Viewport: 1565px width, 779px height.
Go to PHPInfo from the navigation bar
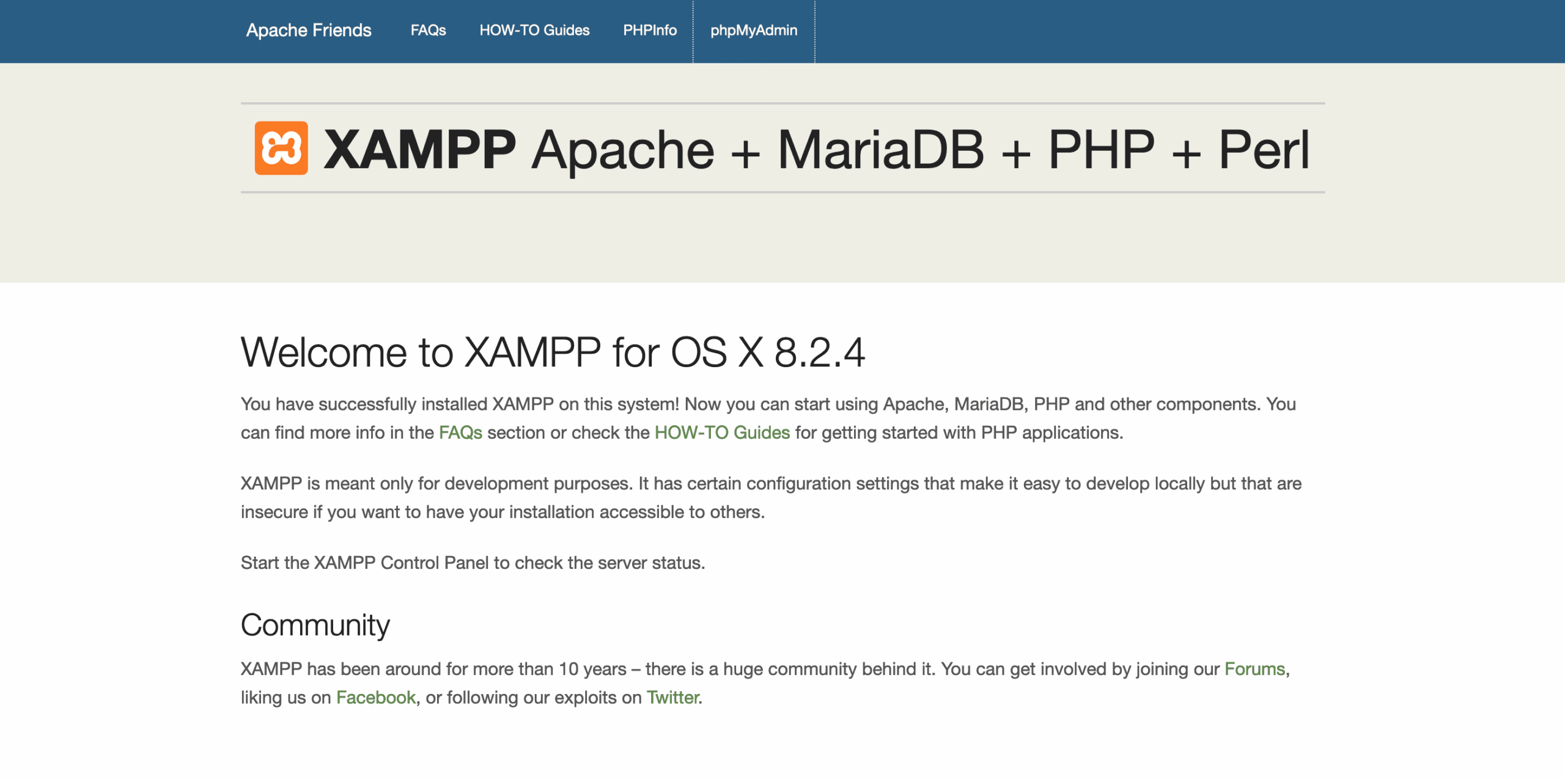tap(649, 31)
